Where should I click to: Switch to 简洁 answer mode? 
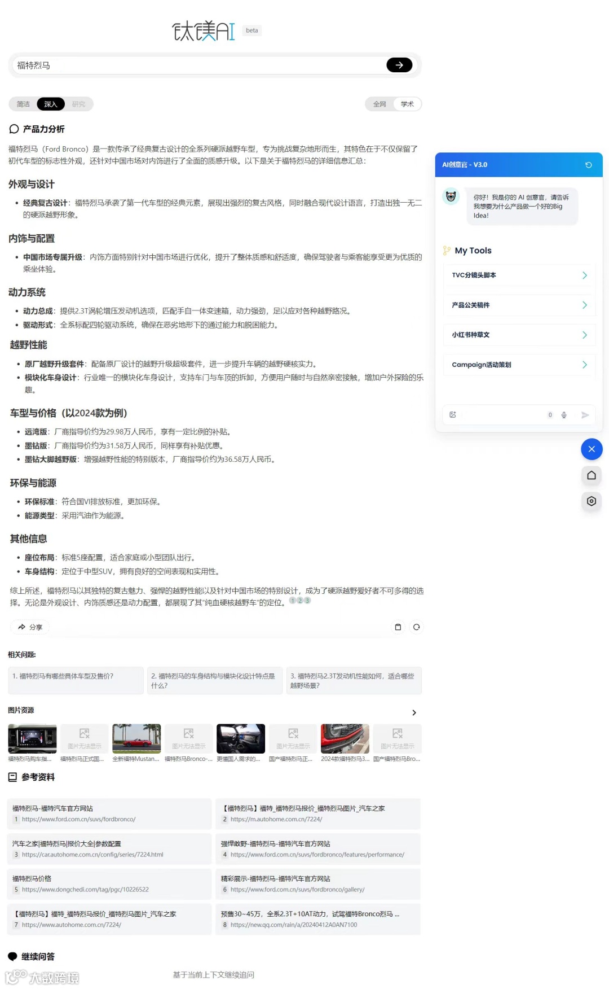pos(23,104)
